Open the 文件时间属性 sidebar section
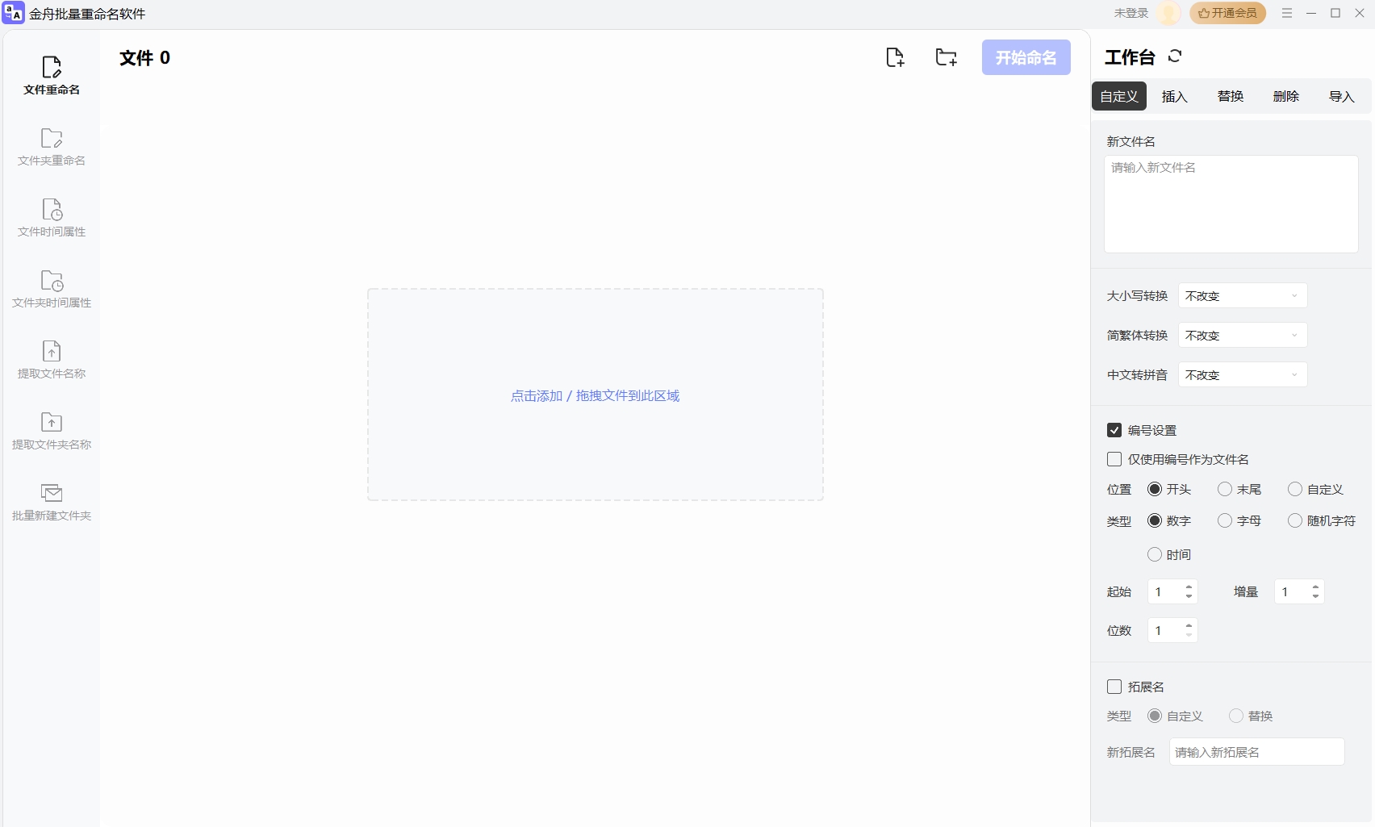The image size is (1375, 827). [52, 218]
